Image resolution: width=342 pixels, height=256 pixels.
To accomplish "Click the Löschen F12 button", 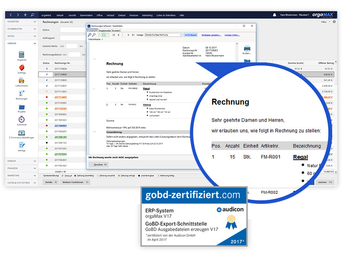I will coord(325,182).
